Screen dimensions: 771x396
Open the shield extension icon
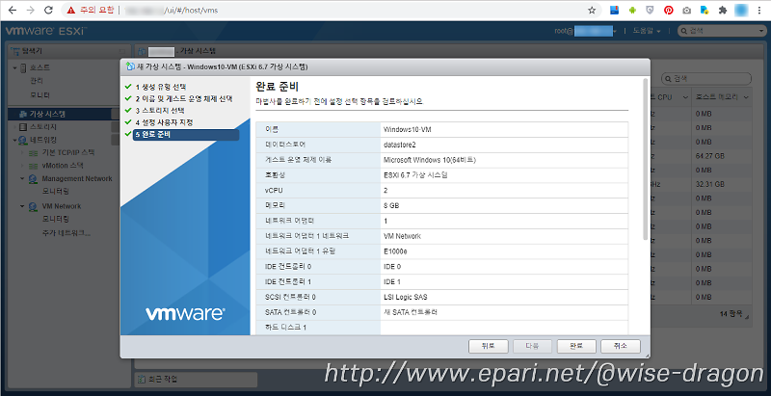tap(650, 10)
